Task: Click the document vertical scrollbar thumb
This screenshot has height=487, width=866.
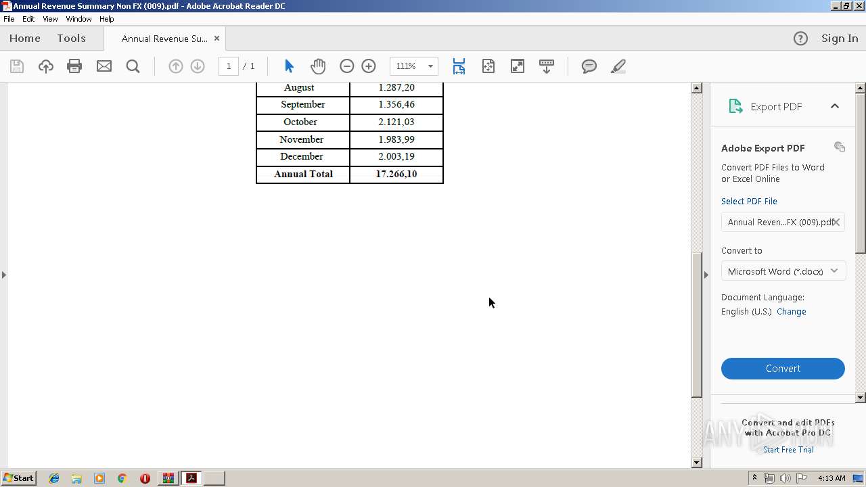Action: tap(697, 325)
